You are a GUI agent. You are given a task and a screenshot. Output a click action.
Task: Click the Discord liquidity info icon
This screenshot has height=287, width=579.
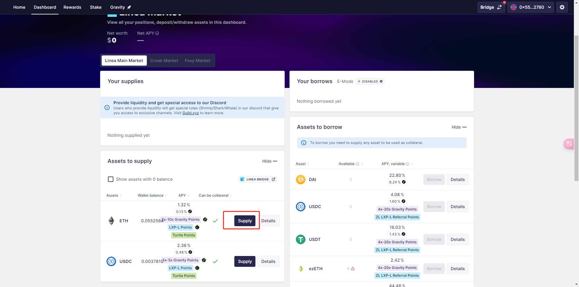tap(107, 108)
